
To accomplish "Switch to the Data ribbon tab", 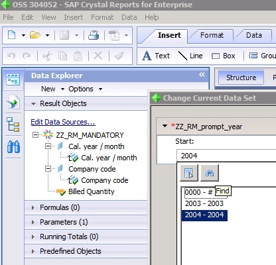I will (254, 35).
